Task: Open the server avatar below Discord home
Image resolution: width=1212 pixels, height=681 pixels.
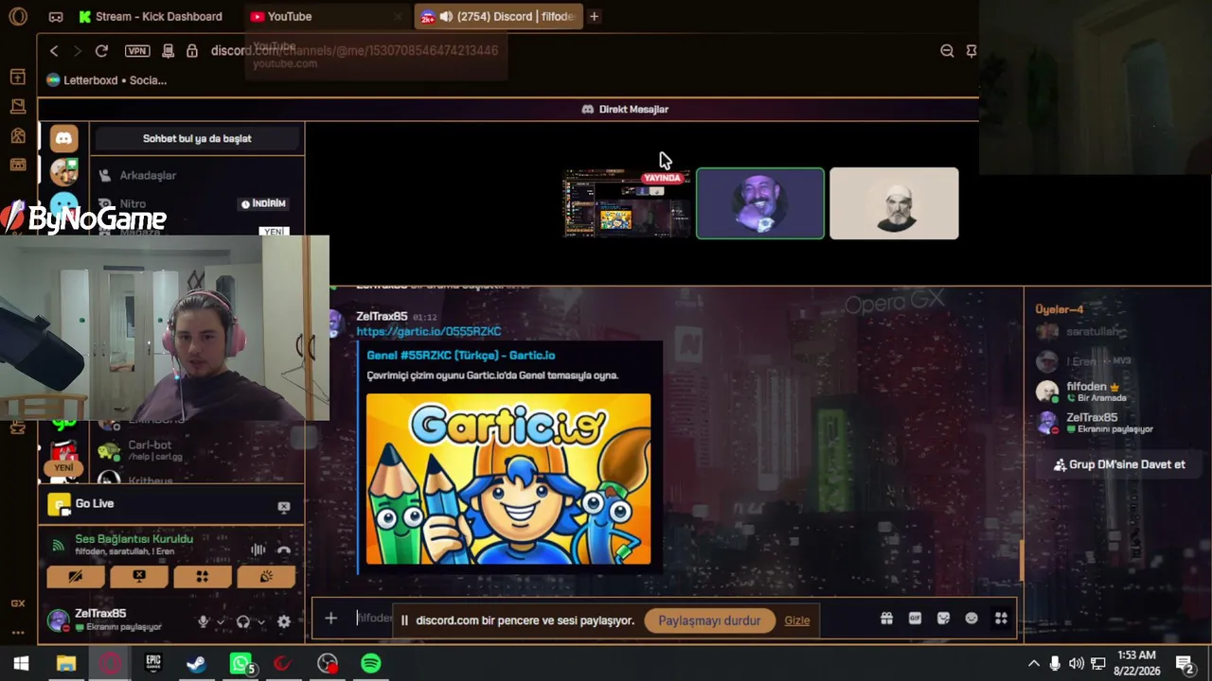Action: coord(63,171)
